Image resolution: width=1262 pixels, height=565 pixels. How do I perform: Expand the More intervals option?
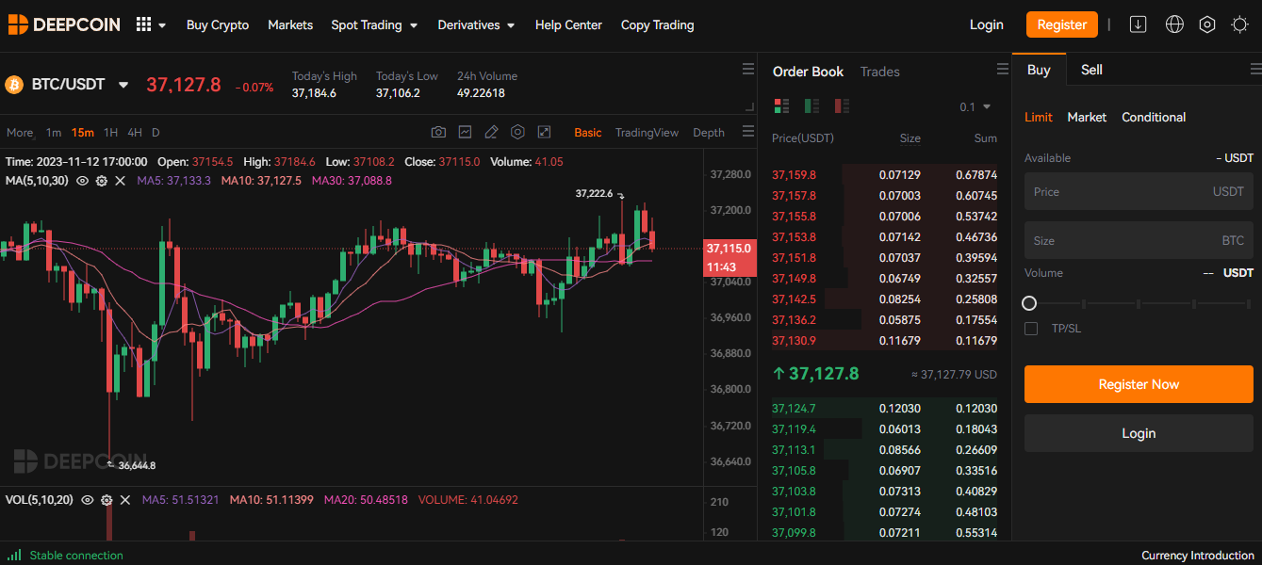[x=20, y=133]
